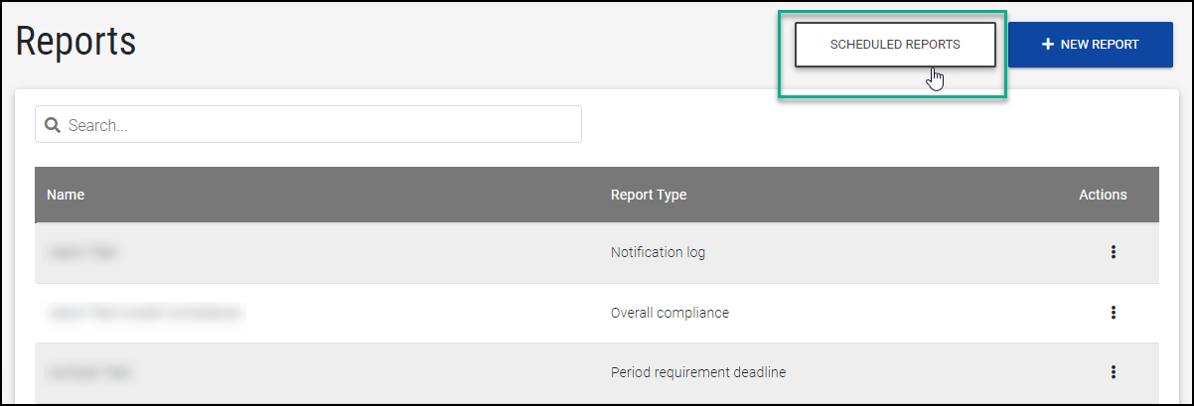
Task: Sort by the Name column header
Action: click(x=66, y=195)
